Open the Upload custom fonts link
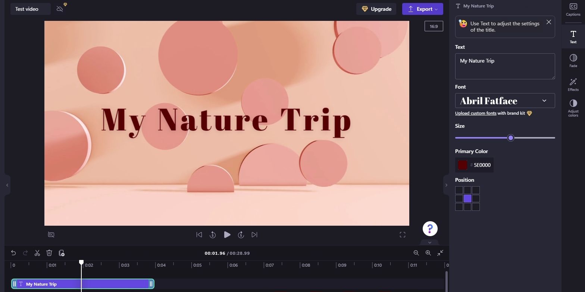 pos(475,113)
